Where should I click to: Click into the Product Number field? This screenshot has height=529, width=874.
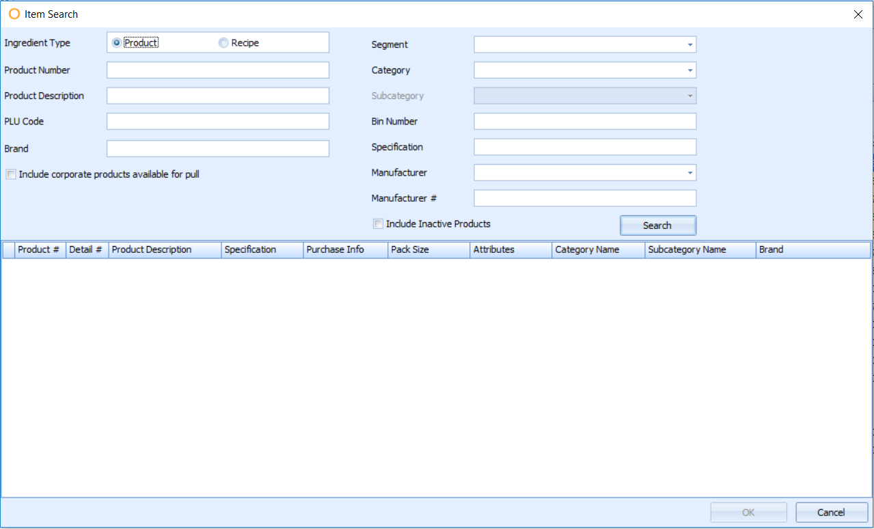(217, 70)
